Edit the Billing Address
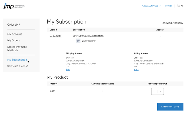187x113 pixels. [x=136, y=70]
